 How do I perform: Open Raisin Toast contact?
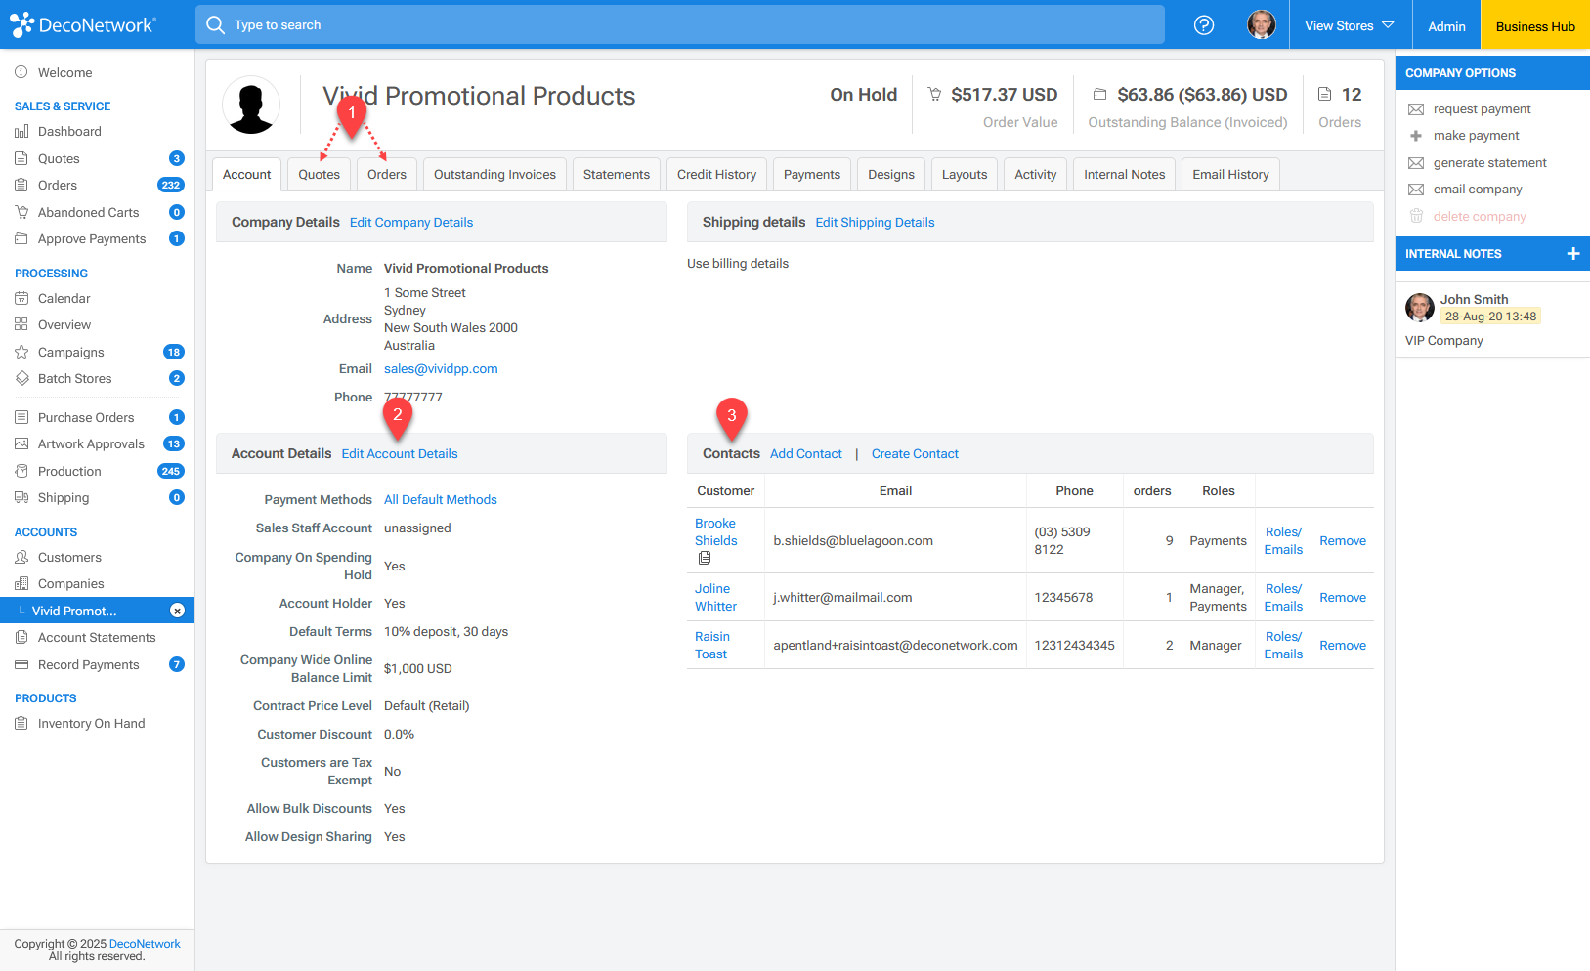tap(712, 645)
